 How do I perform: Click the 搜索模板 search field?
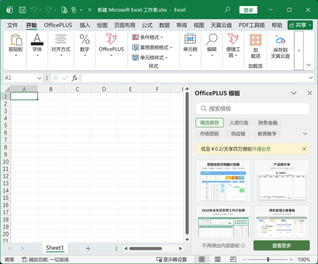point(252,109)
